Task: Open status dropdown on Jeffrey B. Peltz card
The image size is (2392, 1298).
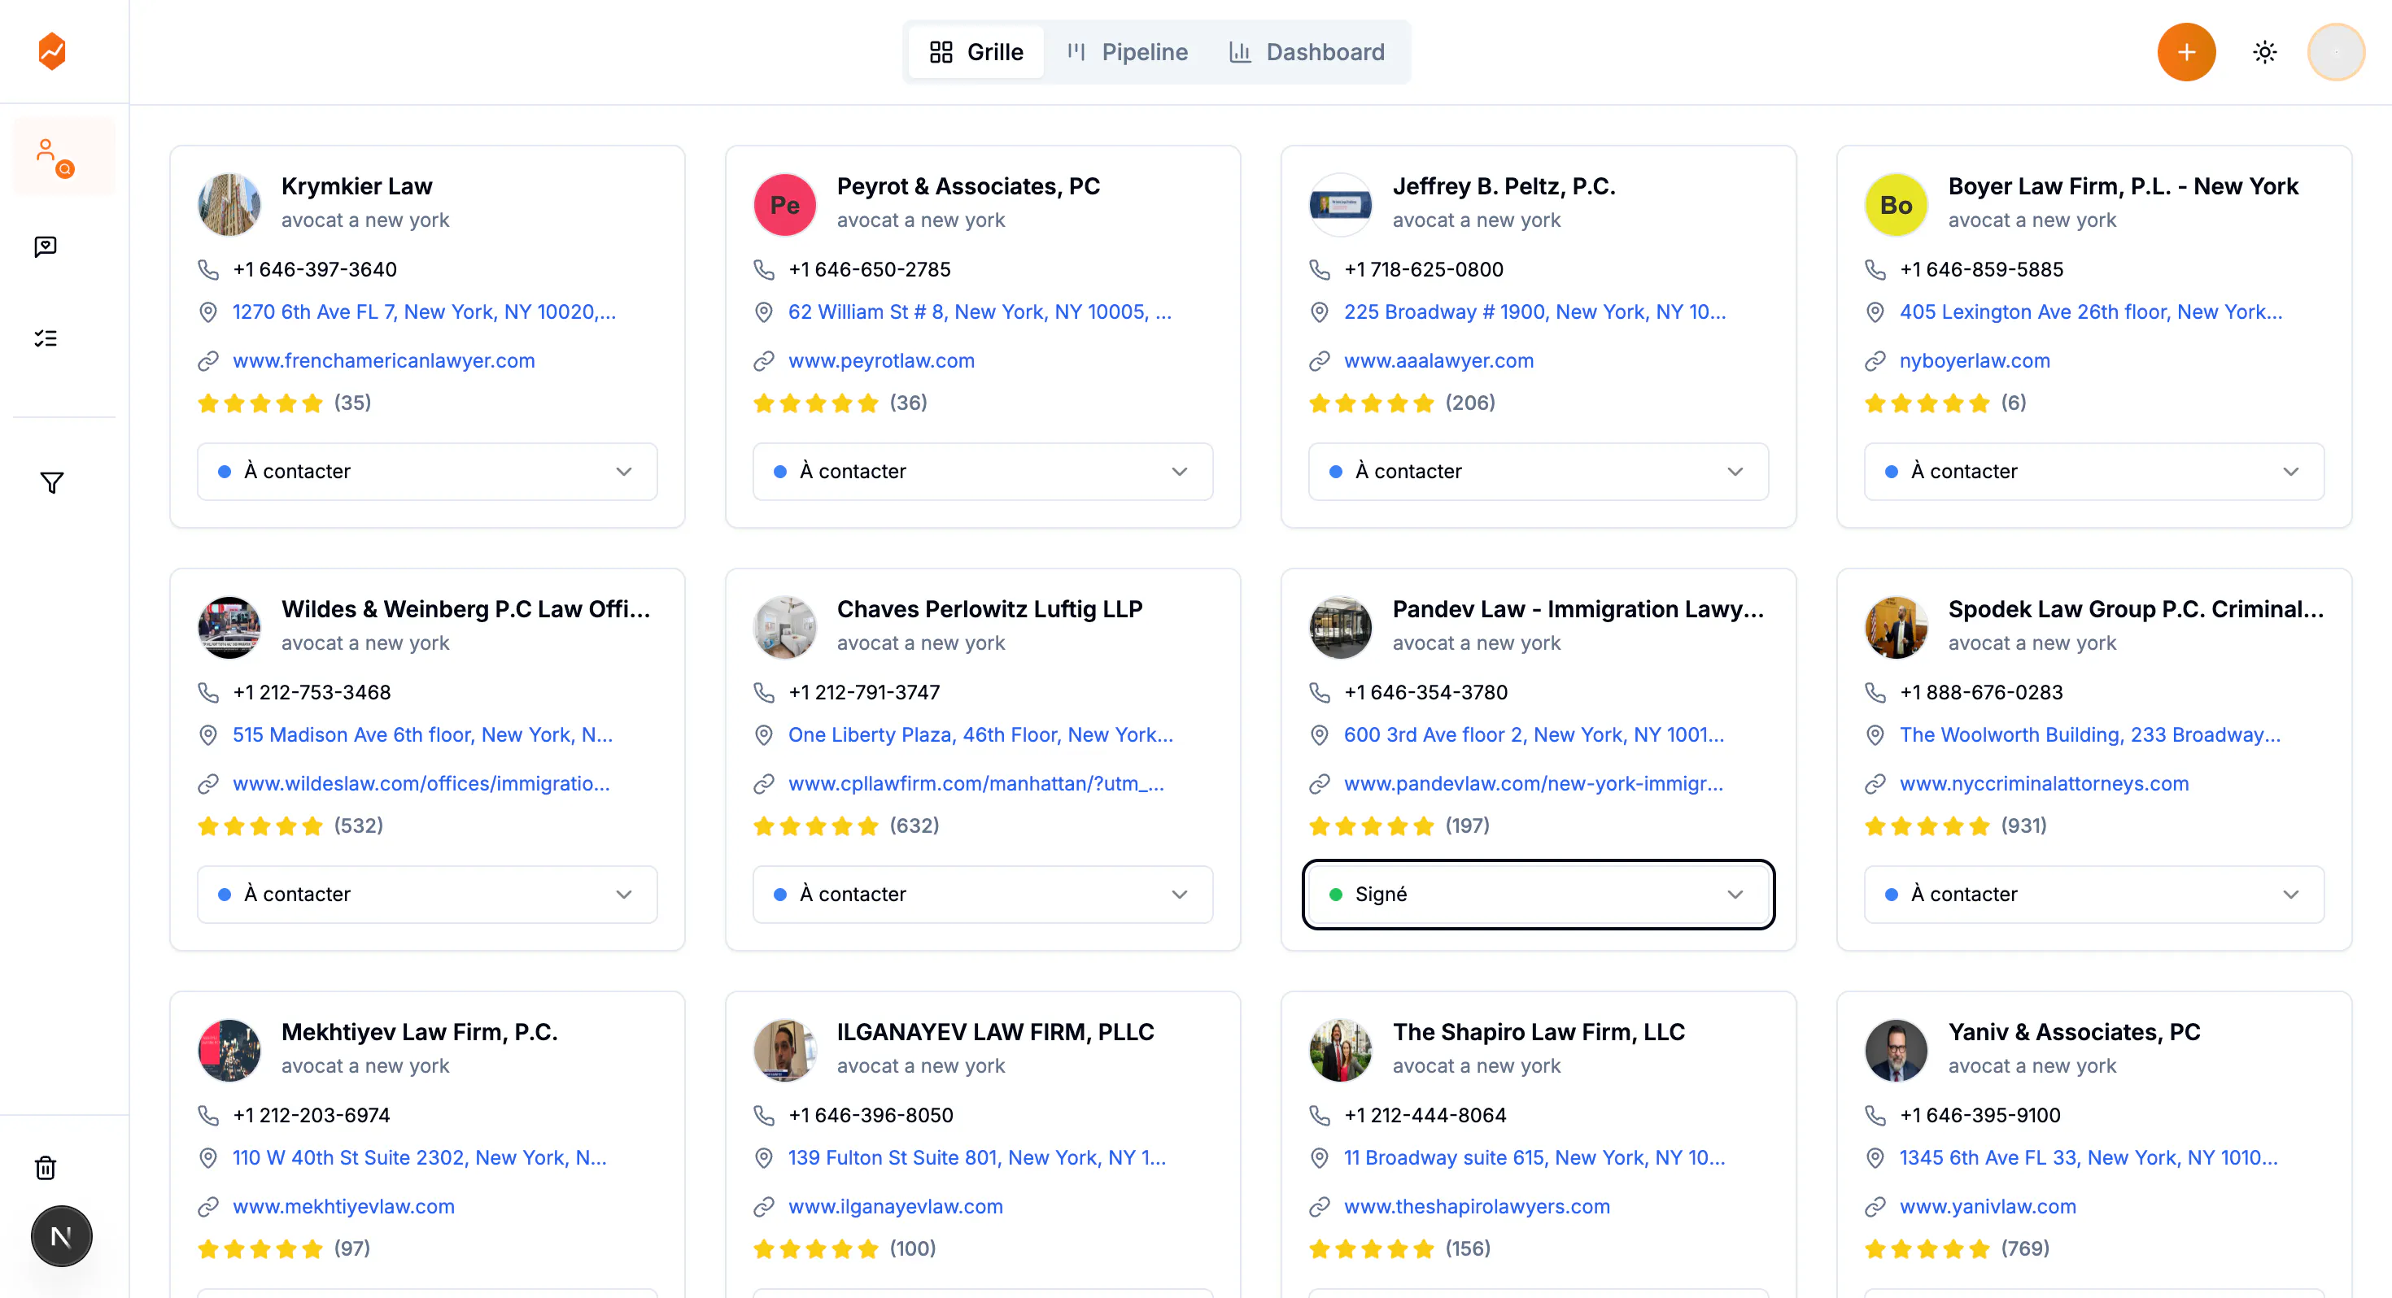Action: pos(1539,472)
